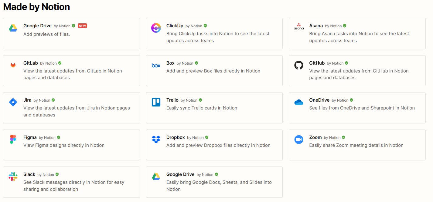
Task: Click the Trello board icon
Action: tap(156, 102)
